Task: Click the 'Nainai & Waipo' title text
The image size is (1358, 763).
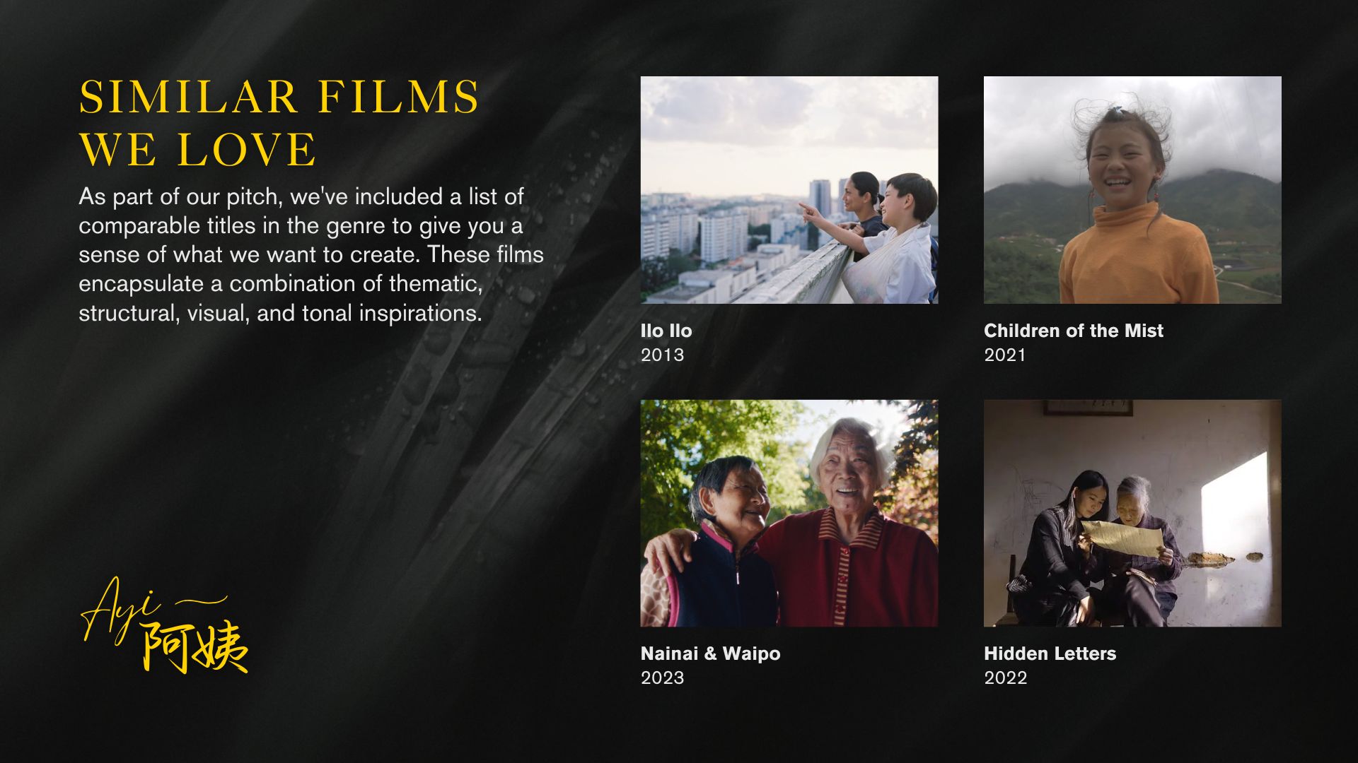Action: (711, 653)
